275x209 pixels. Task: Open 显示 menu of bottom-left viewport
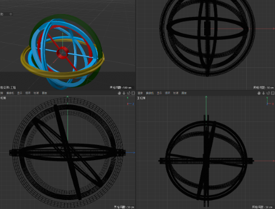(20, 93)
